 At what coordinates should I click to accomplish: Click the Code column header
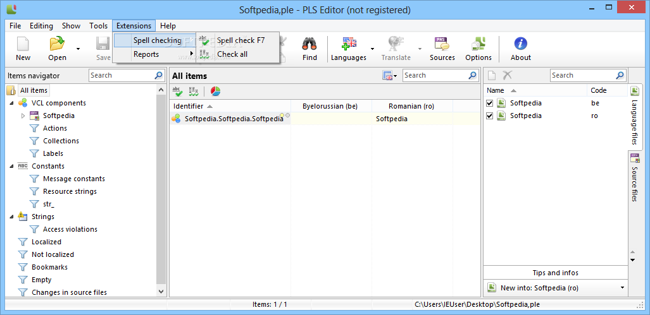608,90
